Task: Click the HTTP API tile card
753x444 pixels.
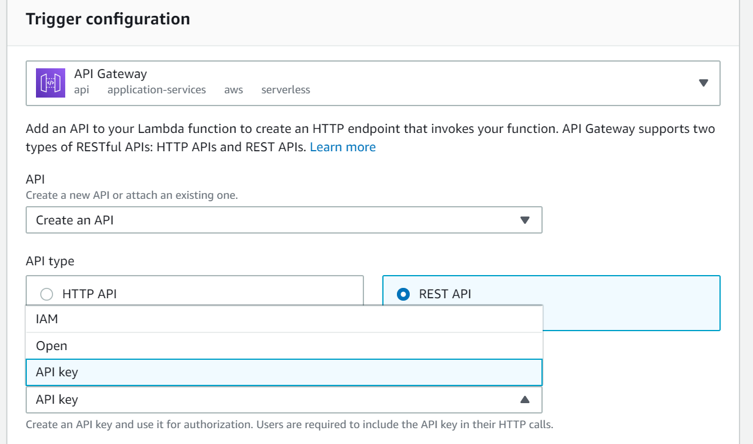Action: (194, 291)
